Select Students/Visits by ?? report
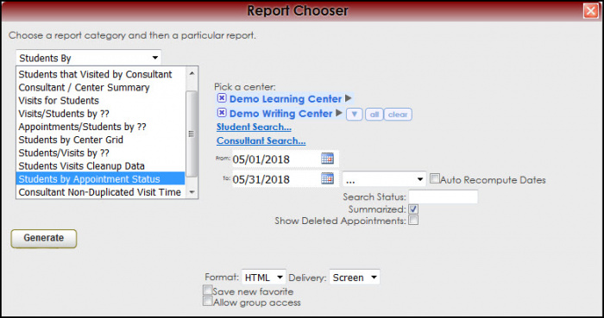Image resolution: width=604 pixels, height=318 pixels. 100,153
